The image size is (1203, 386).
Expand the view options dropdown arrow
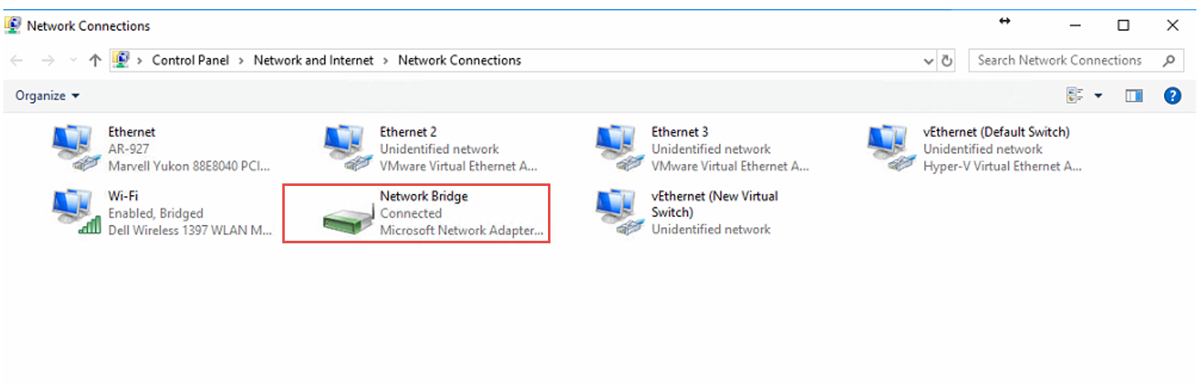click(x=1098, y=95)
